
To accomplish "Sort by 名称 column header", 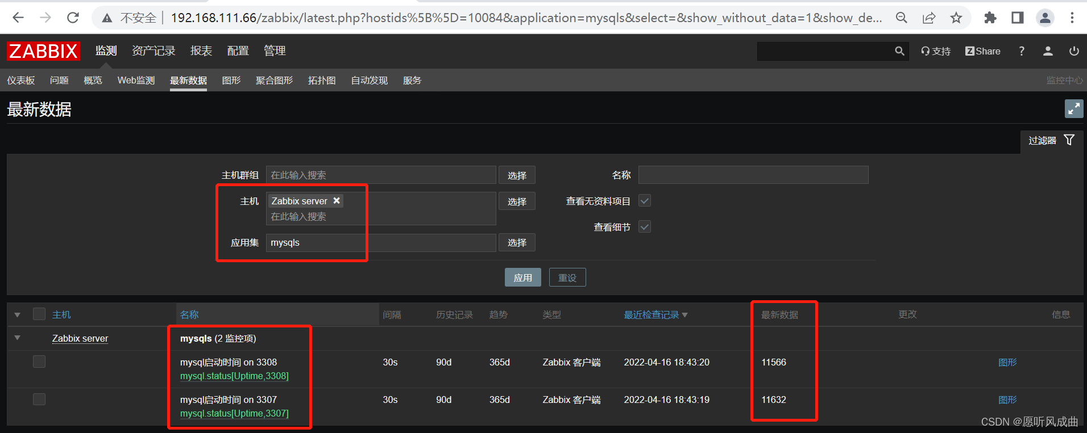I will coord(189,314).
